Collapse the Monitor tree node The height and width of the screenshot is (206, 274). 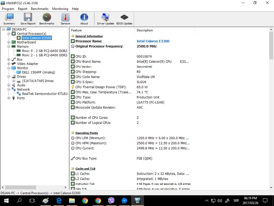click(9, 68)
